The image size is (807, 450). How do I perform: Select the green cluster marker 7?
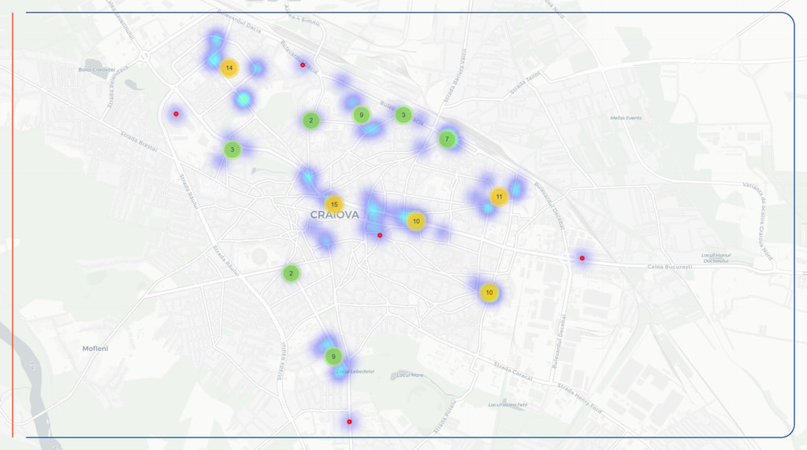pos(447,138)
